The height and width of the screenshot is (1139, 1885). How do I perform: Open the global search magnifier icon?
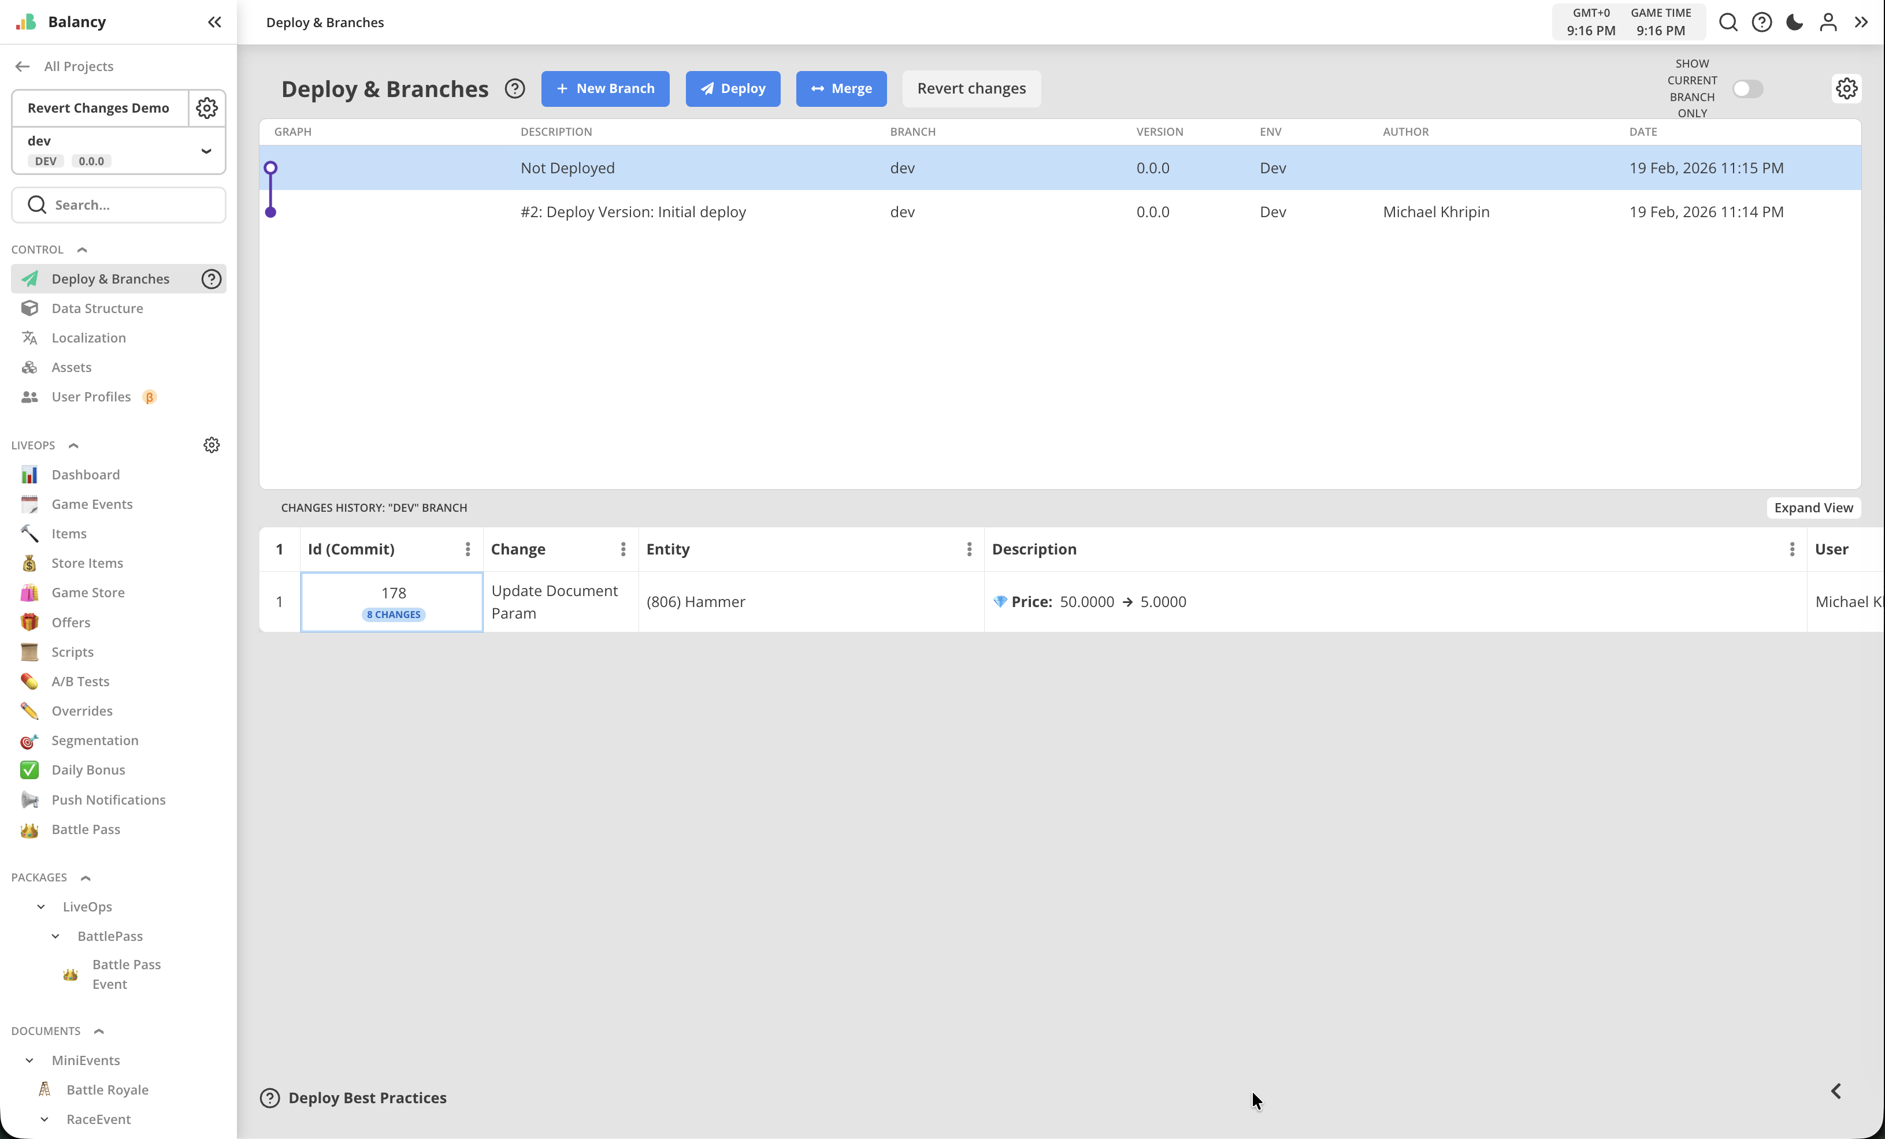pyautogui.click(x=1728, y=22)
